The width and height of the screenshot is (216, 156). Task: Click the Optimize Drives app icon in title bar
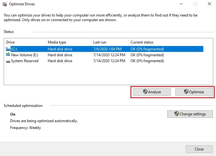[x=5, y=4]
